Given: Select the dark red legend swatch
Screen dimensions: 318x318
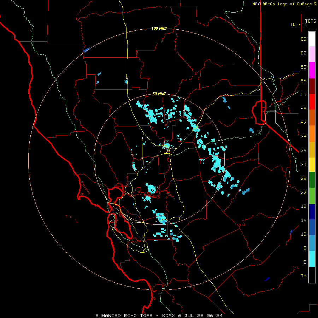Looking at the screenshot, I should point(312,86).
